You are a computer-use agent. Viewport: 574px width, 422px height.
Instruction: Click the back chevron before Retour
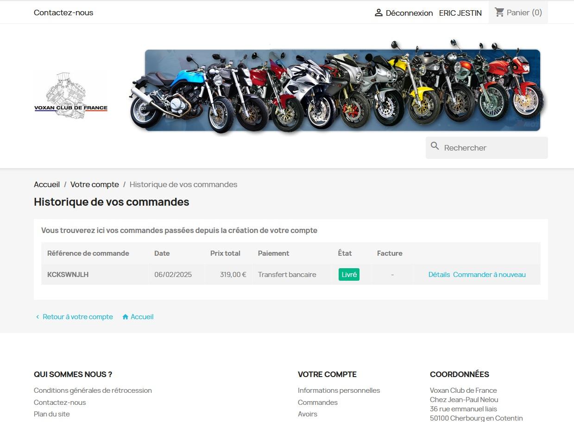[38, 317]
